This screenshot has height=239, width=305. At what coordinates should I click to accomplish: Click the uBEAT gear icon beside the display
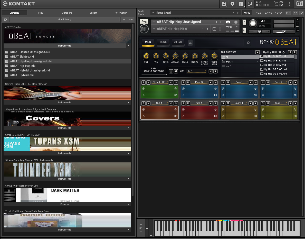pyautogui.click(x=248, y=43)
